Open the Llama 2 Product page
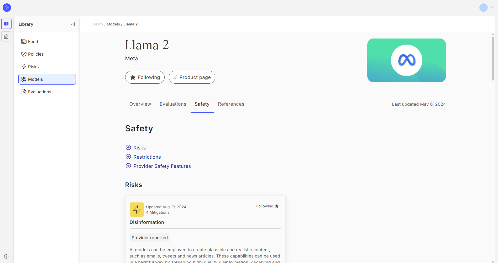498x263 pixels. [192, 77]
